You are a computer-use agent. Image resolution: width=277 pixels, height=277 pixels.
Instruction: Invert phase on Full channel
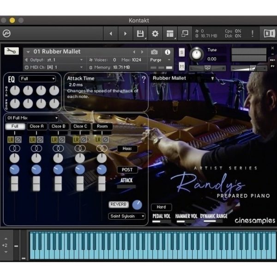(18, 140)
